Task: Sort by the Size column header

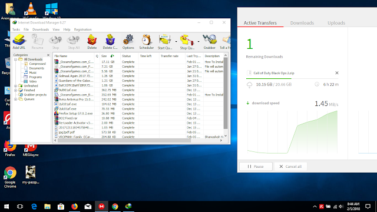Action: point(110,56)
